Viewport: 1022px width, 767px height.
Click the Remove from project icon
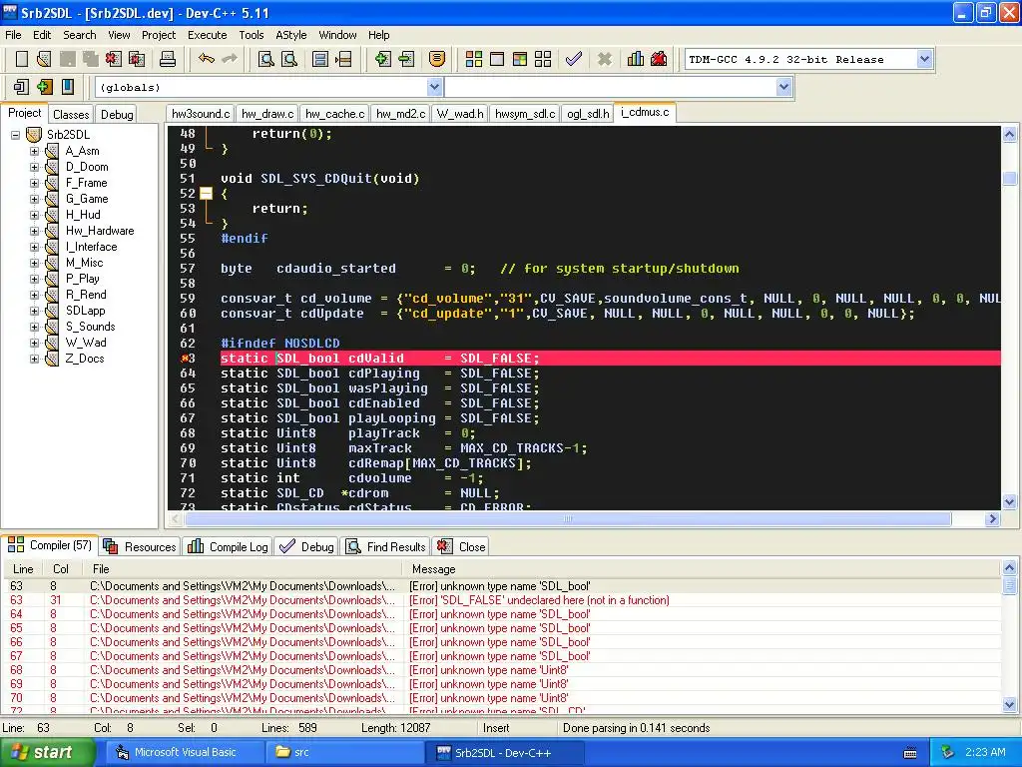406,59
